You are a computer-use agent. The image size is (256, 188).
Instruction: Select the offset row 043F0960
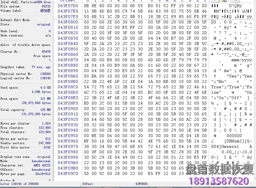tap(68, 141)
